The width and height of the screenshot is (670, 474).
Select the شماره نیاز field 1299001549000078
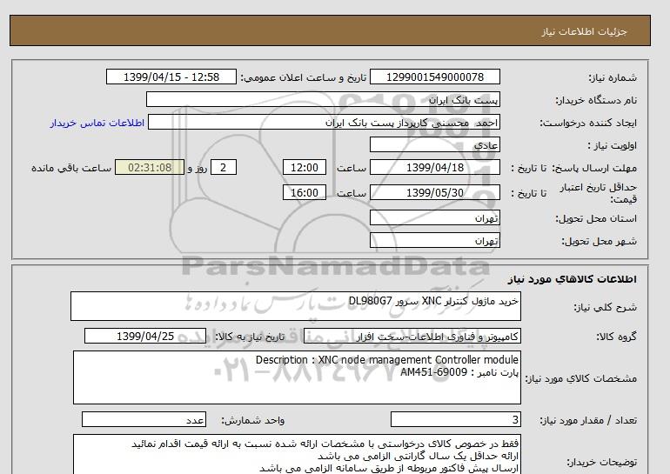434,77
